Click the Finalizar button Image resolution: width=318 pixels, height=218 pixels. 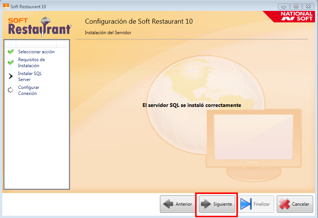pos(256,204)
